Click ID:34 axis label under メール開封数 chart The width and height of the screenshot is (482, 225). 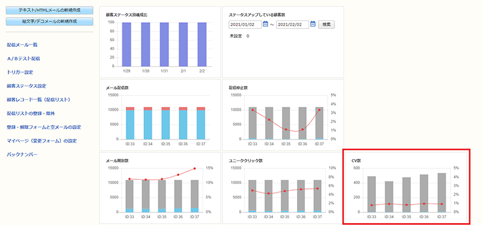[146, 217]
